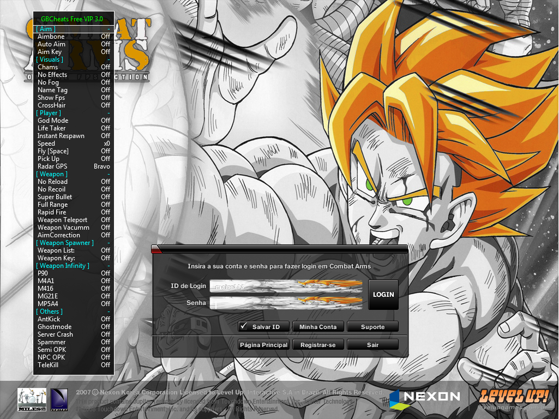Image resolution: width=559 pixels, height=419 pixels.
Task: Collapse the [ Aim ] section
Action: pos(74,29)
